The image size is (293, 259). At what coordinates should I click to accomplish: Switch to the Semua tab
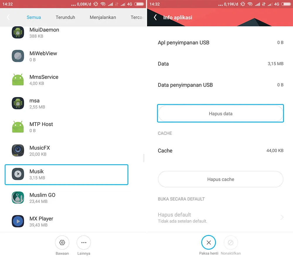coord(34,17)
